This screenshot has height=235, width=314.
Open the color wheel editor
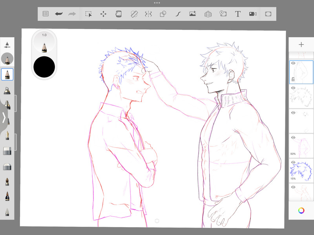301,210
